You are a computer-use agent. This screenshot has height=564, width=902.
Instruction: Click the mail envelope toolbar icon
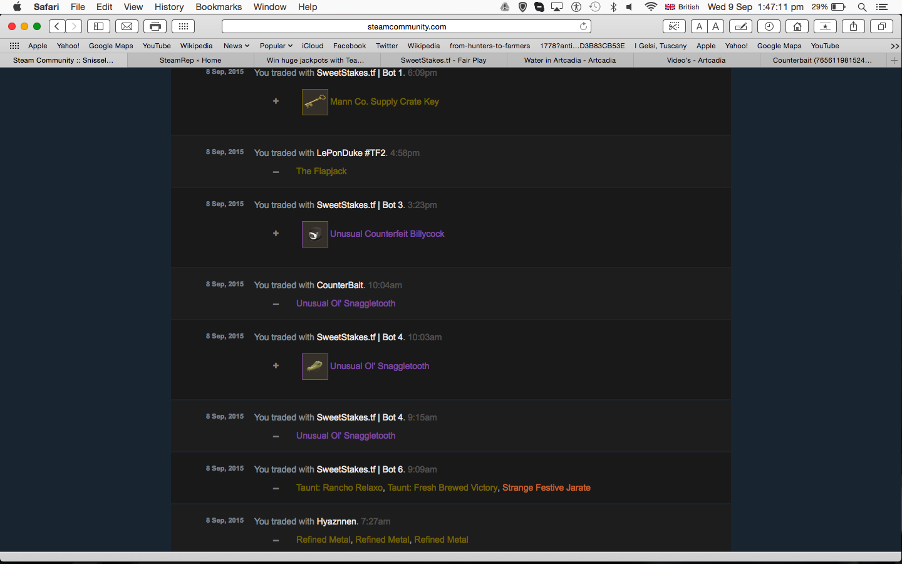(x=127, y=26)
